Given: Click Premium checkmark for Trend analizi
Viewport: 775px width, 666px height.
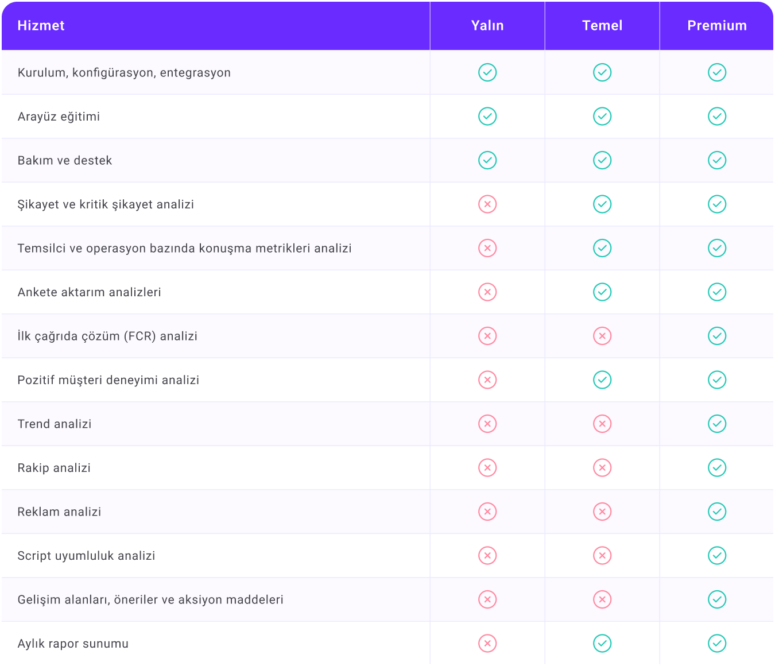Looking at the screenshot, I should click(x=717, y=424).
